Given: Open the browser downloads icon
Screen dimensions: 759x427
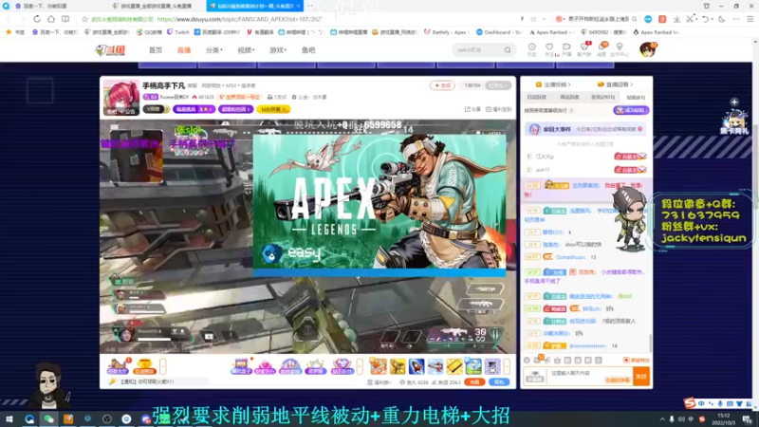Looking at the screenshot, I should click(x=676, y=19).
